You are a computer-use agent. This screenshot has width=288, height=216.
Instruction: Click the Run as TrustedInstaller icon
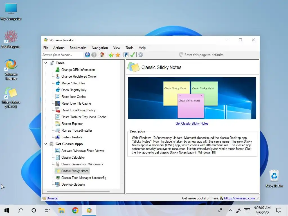[58, 130]
